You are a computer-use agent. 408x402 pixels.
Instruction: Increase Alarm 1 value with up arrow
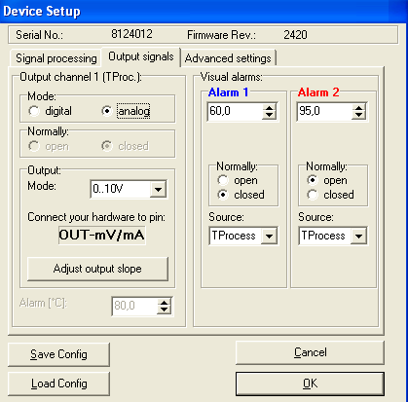pyautogui.click(x=269, y=108)
